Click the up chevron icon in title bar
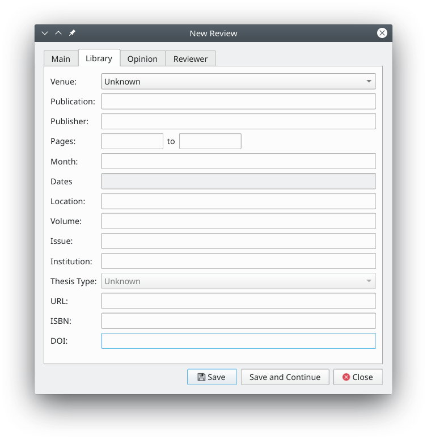 click(58, 33)
